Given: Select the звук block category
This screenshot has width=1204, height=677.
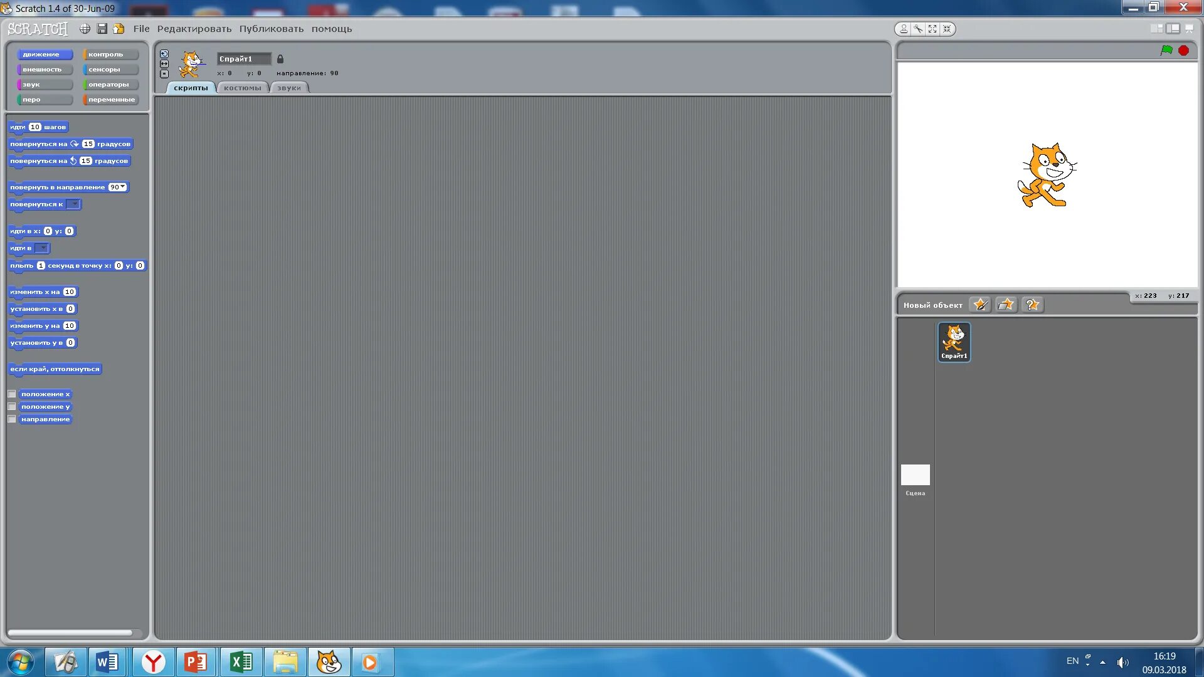Looking at the screenshot, I should pyautogui.click(x=45, y=85).
